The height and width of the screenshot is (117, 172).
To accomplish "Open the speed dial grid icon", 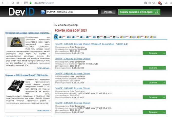I will 18,3.
